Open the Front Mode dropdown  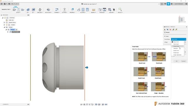click(x=179, y=39)
